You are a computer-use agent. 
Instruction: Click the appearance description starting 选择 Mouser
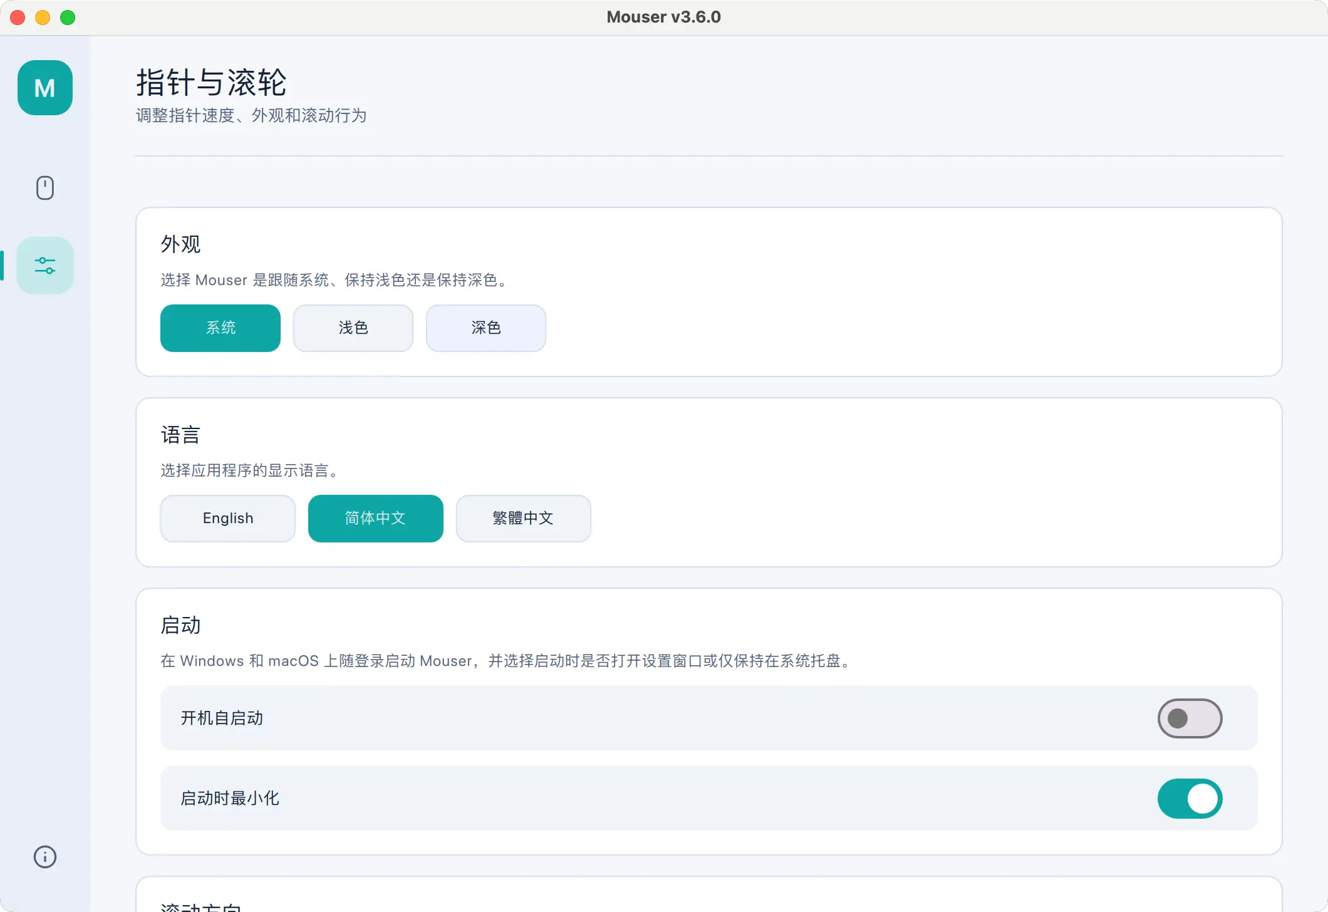pyautogui.click(x=334, y=280)
